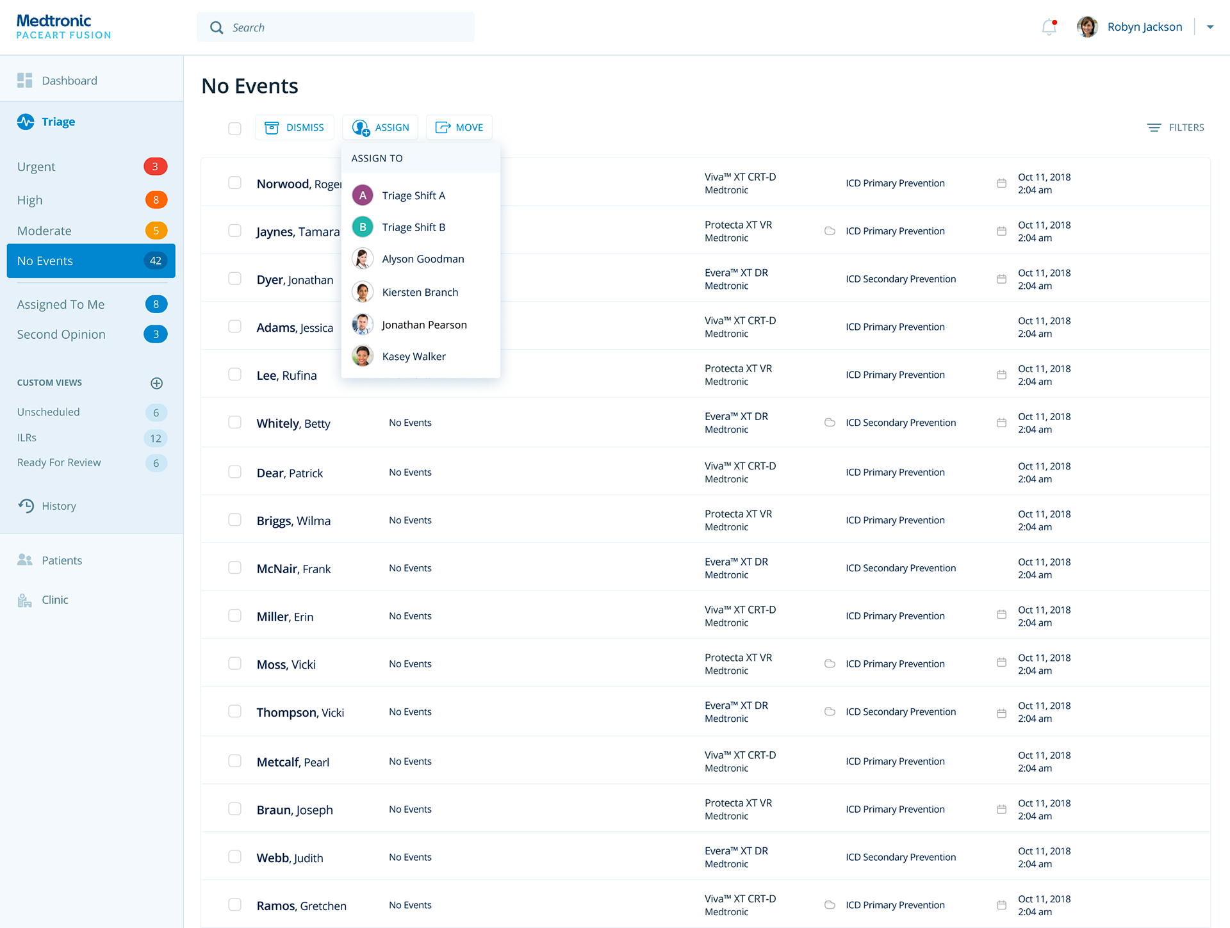Screen dimensions: 1230x928
Task: Click folder icon in Moss, Vicki row
Action: pos(830,663)
